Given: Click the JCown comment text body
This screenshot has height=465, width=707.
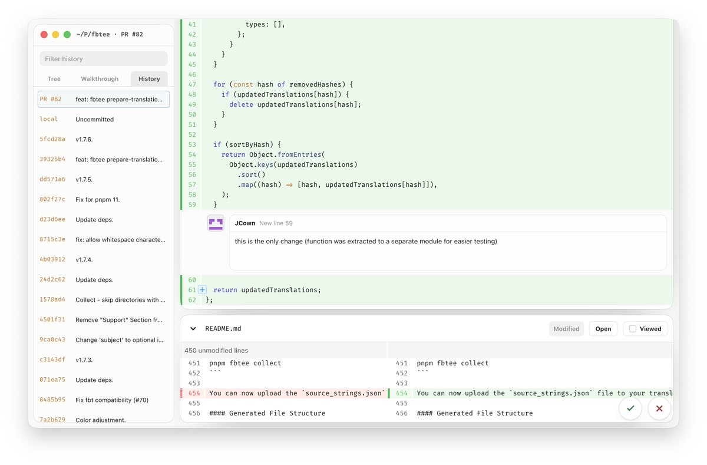Looking at the screenshot, I should point(366,241).
